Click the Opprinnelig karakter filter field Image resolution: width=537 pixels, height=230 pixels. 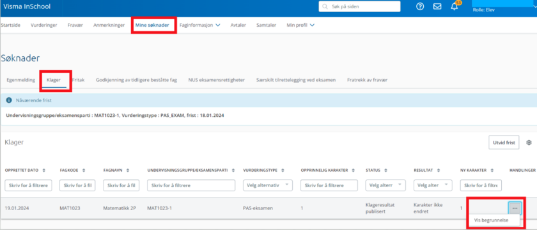point(329,185)
